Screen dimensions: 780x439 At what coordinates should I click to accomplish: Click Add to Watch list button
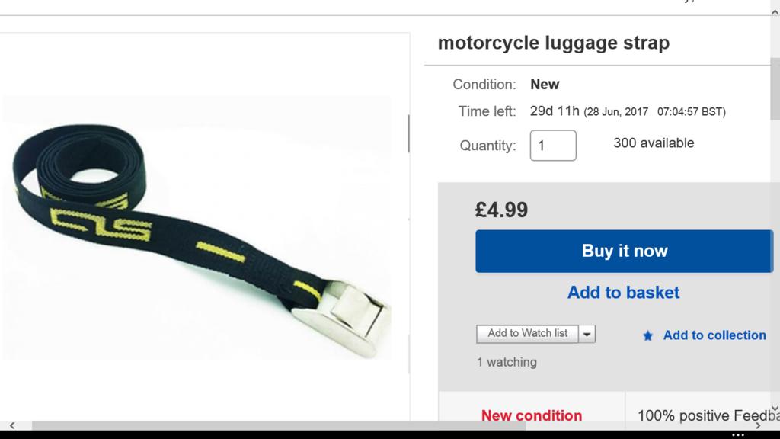pyautogui.click(x=527, y=334)
